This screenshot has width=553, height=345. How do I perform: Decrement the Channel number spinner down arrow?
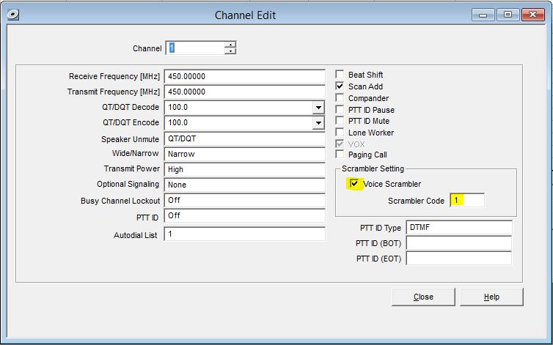coord(230,51)
